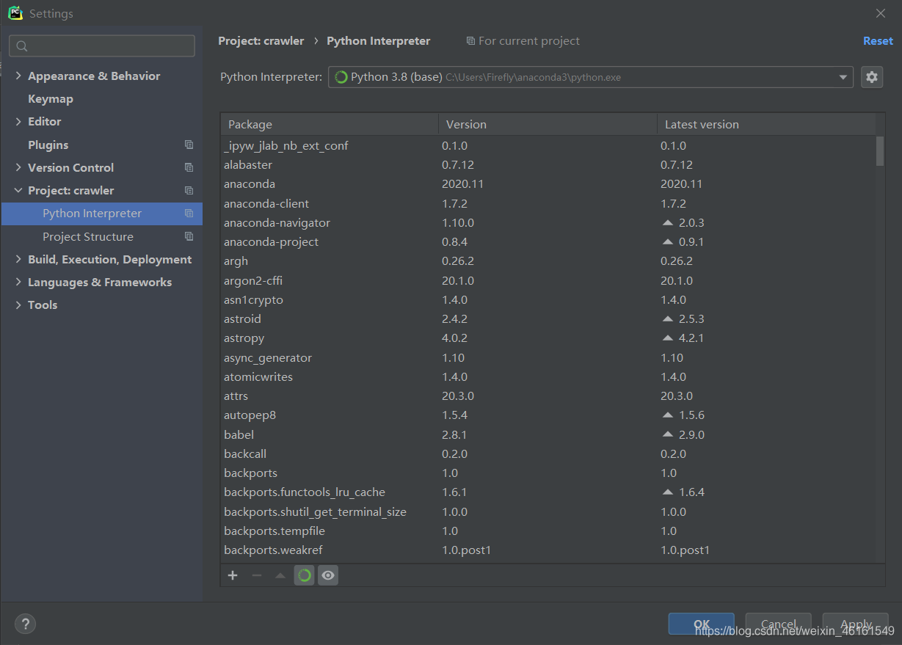
Task: Sort by Version column header
Action: (548, 124)
